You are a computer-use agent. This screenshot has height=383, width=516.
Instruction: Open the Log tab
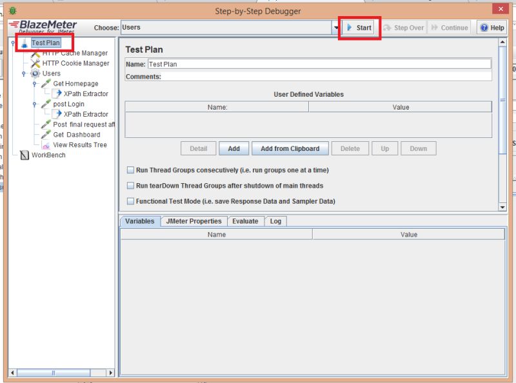tap(275, 221)
